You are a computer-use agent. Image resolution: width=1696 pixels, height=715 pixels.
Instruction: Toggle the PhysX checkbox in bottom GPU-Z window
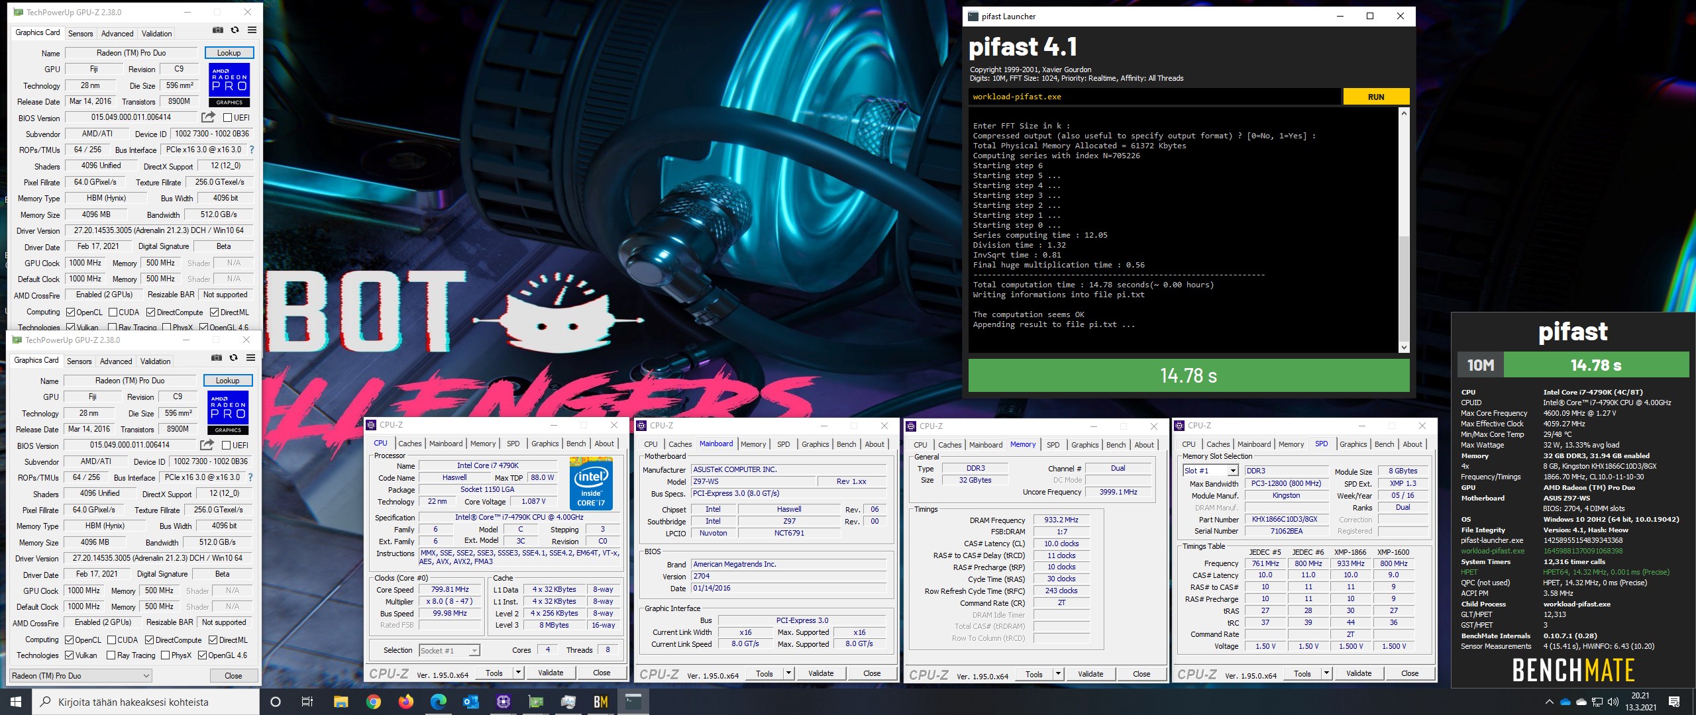(165, 655)
